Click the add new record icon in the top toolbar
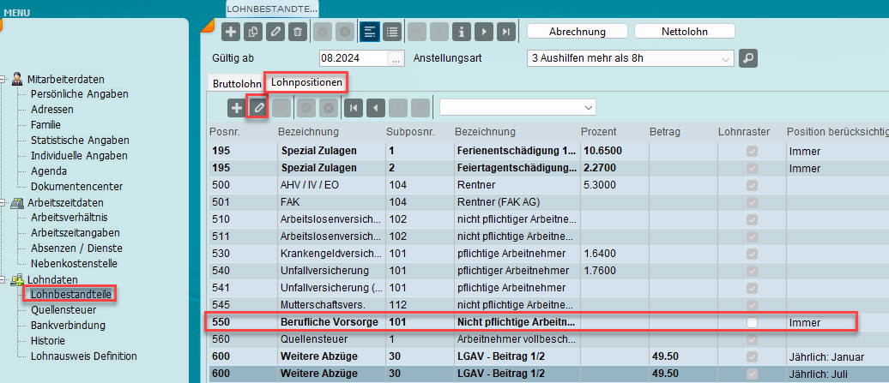 pos(231,32)
